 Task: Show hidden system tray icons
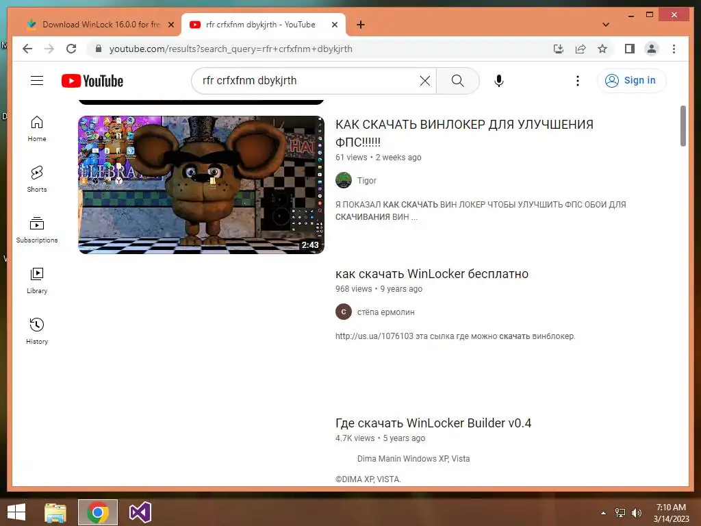click(603, 513)
